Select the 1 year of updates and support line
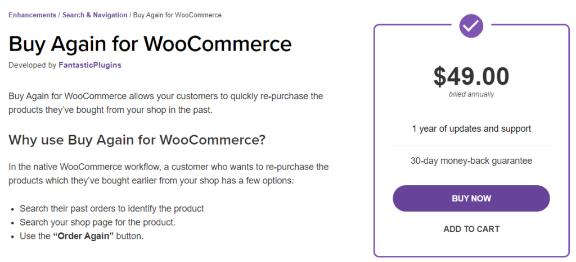The height and width of the screenshot is (262, 576). point(471,129)
